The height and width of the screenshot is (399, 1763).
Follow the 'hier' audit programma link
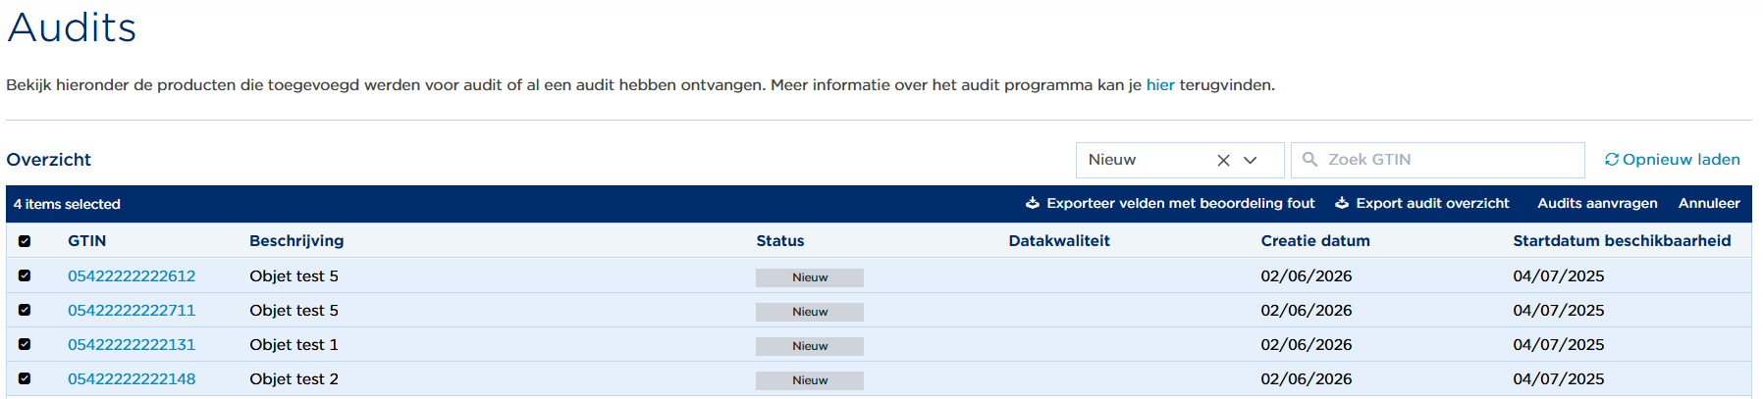click(x=1160, y=85)
